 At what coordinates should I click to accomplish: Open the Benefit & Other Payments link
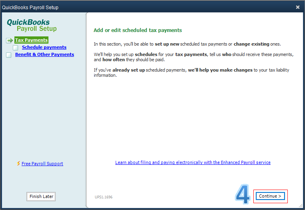44,54
